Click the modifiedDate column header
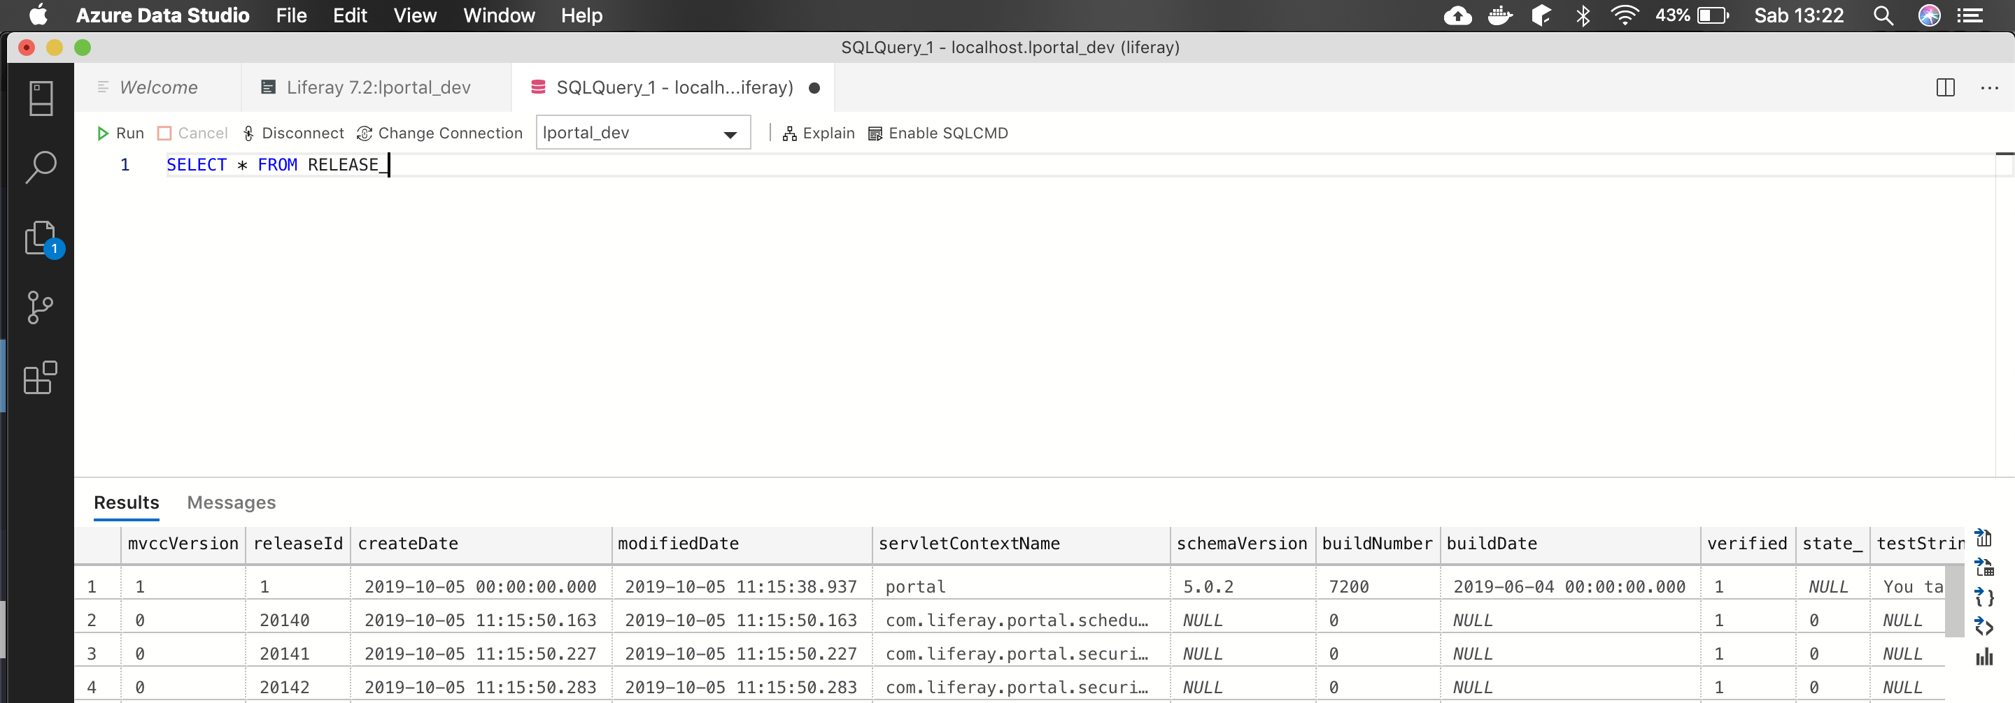The width and height of the screenshot is (2015, 703). (x=742, y=544)
